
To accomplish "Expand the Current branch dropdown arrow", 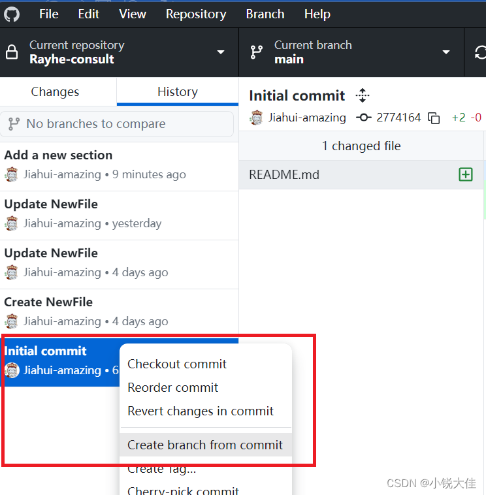I will (446, 52).
